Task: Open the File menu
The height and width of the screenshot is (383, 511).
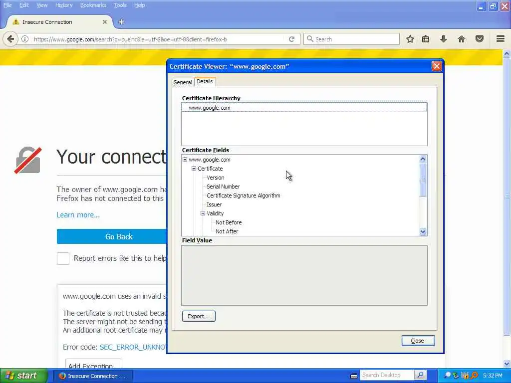Action: coord(7,5)
